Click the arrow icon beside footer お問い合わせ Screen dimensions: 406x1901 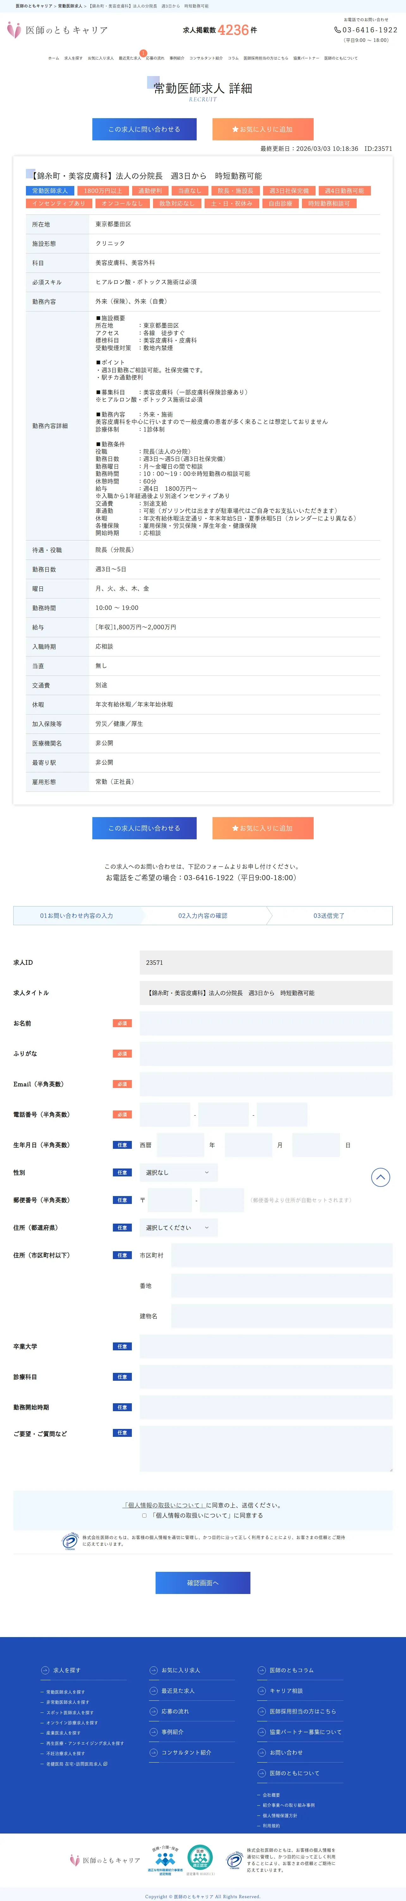tap(261, 1753)
